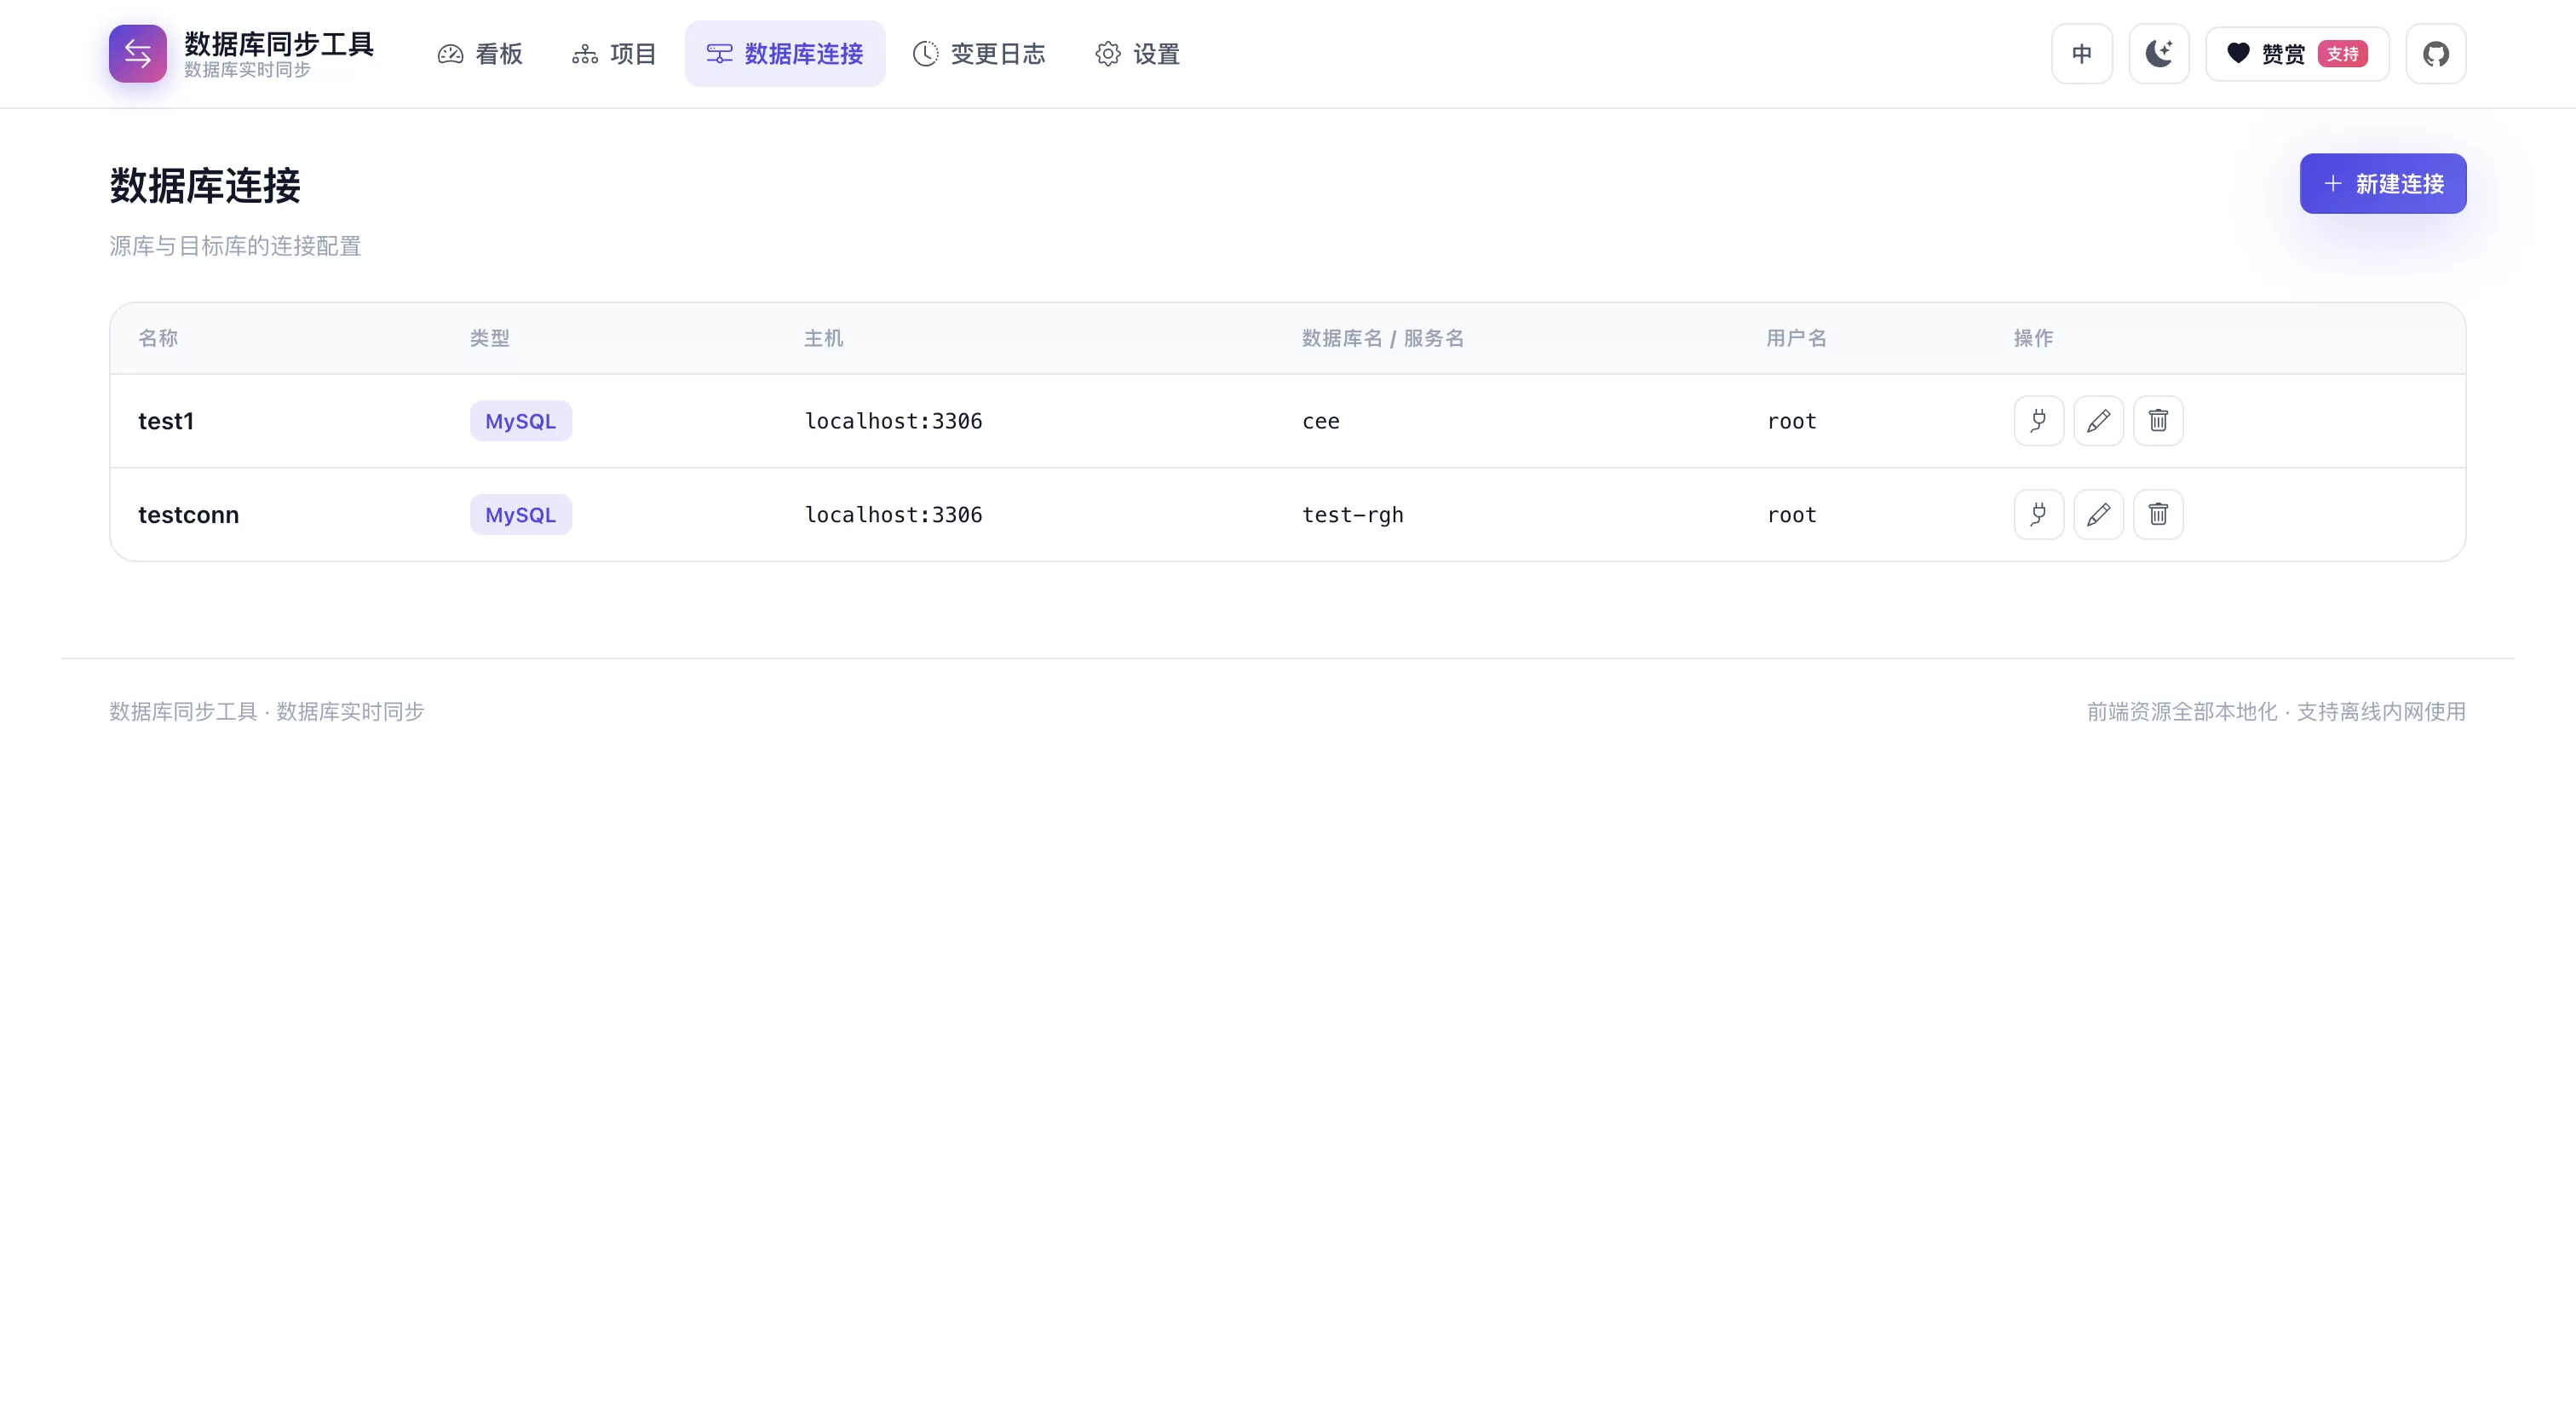Click the 数据库名 / 服务名 column header
Viewport: 2576px width, 1409px height.
[x=1383, y=338]
